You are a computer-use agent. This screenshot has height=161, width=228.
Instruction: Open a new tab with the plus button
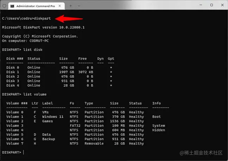point(70,6)
